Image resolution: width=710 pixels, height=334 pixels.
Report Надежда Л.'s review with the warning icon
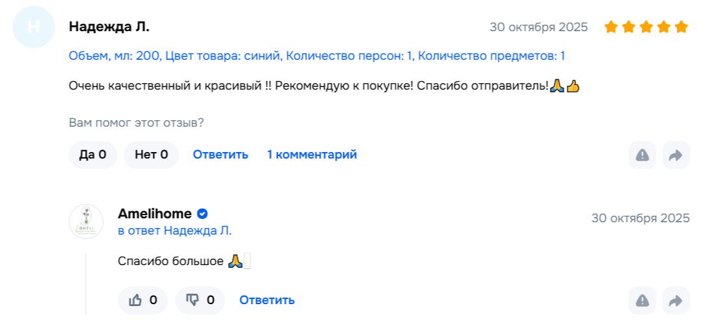[642, 155]
